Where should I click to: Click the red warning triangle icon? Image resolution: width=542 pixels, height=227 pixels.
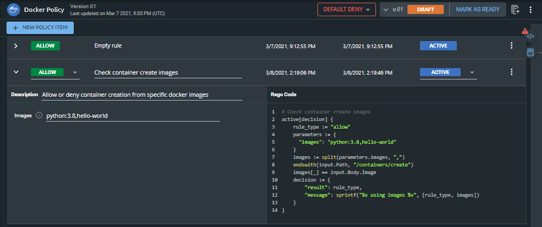pos(525,31)
